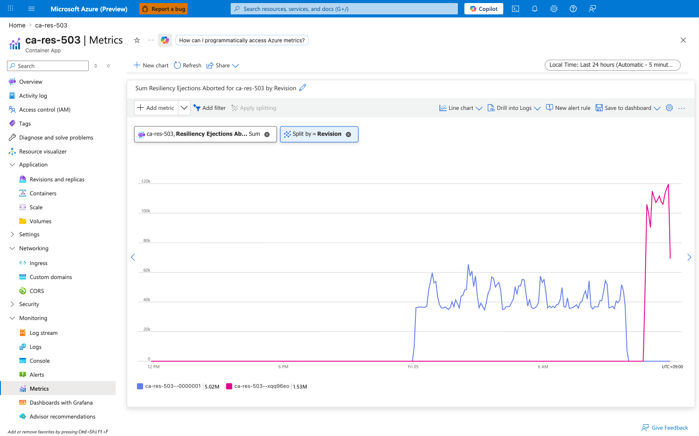Click Refresh button

[188, 65]
